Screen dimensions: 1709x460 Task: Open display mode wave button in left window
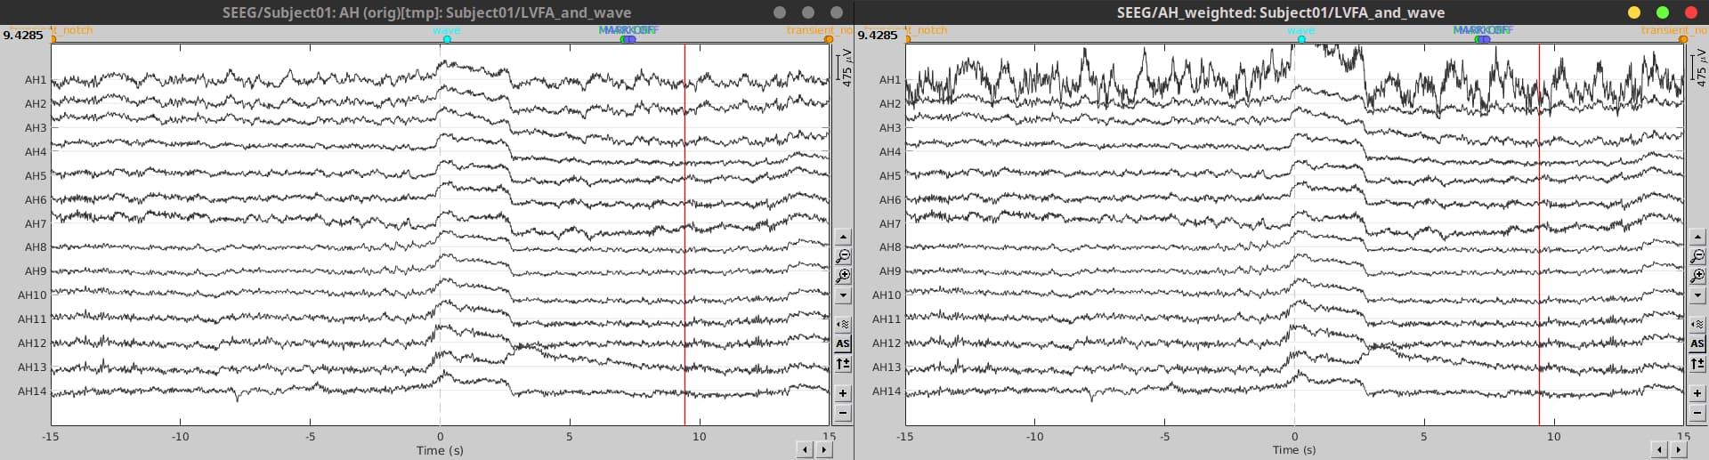[x=843, y=325]
